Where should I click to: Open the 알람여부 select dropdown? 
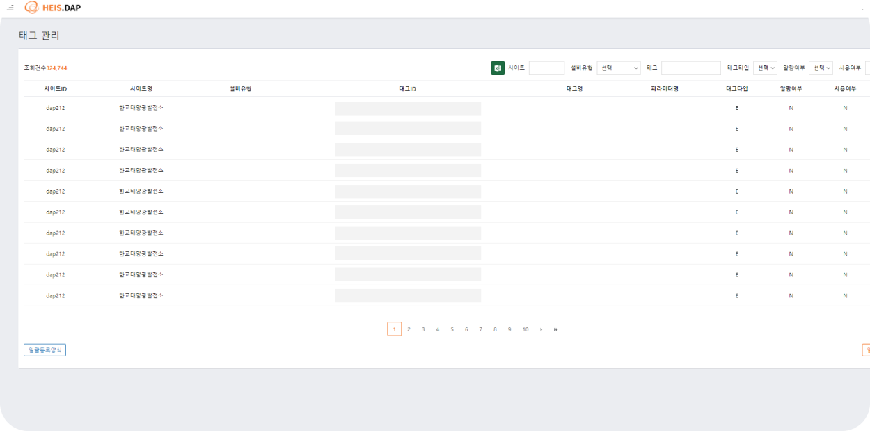(821, 68)
